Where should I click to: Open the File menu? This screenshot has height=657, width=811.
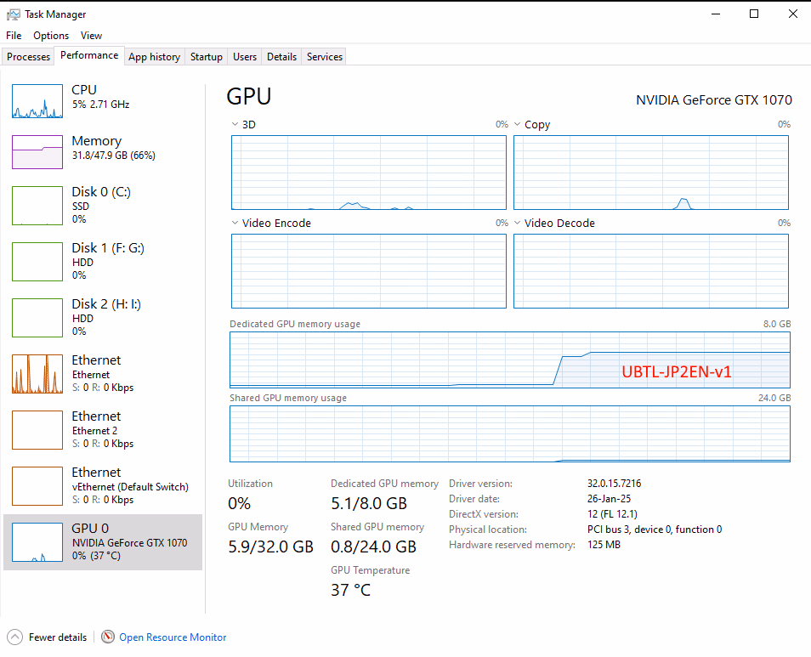click(14, 36)
